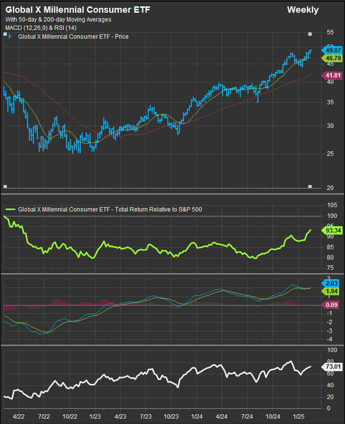
Task: Click the -4 MACD axis label
Action: point(330,339)
